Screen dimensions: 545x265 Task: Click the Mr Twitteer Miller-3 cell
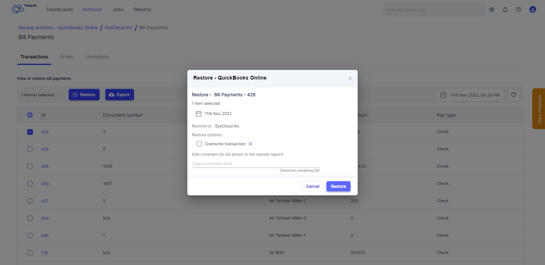pos(288,218)
